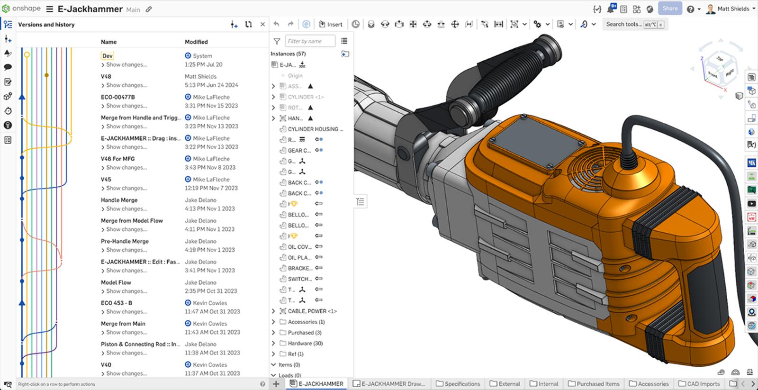The height and width of the screenshot is (390, 758).
Task: Click the Create version icon in the panel header
Action: point(234,25)
